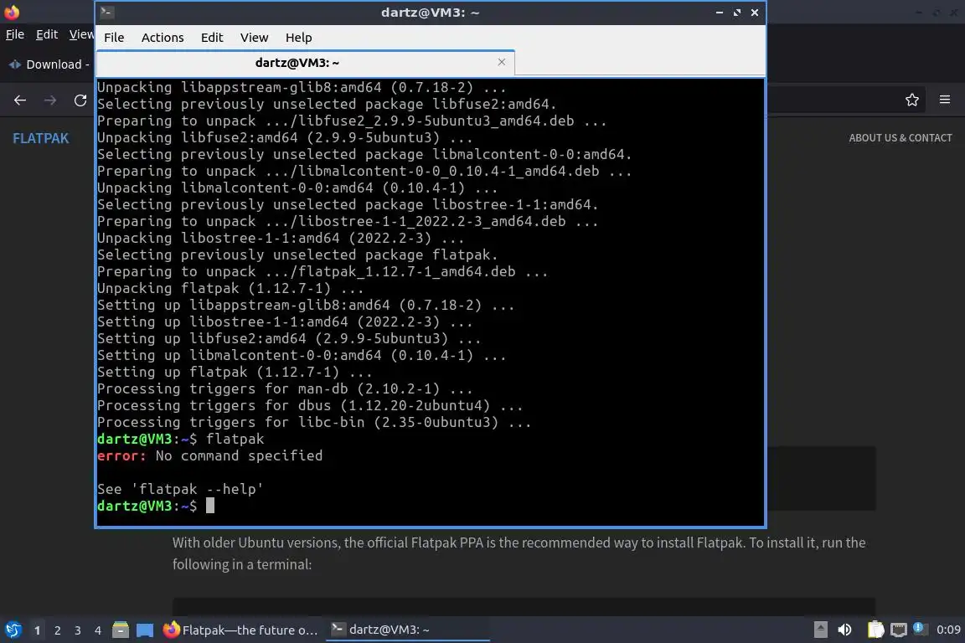Open the Firefox File menu
Viewport: 965px width, 643px height.
(15, 34)
